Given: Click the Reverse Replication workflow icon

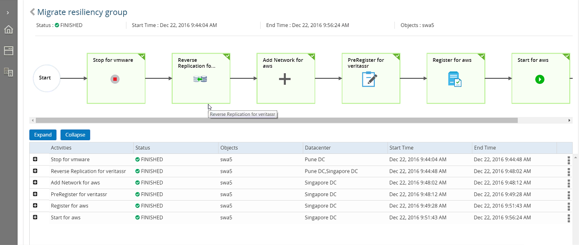Looking at the screenshot, I should pos(200,79).
